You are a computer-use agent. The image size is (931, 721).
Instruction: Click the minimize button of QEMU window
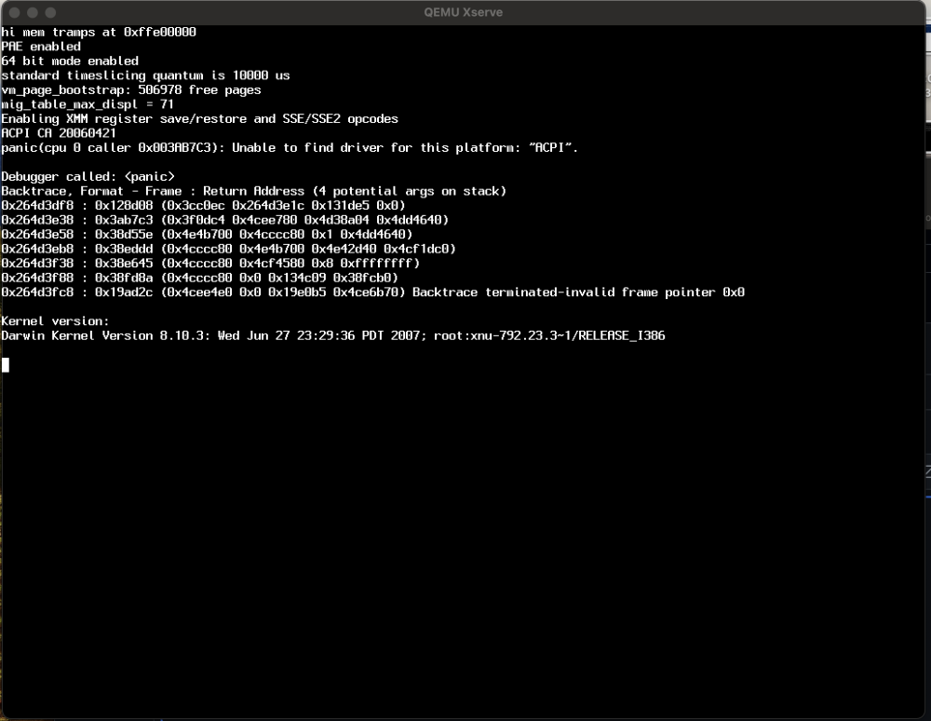(33, 12)
